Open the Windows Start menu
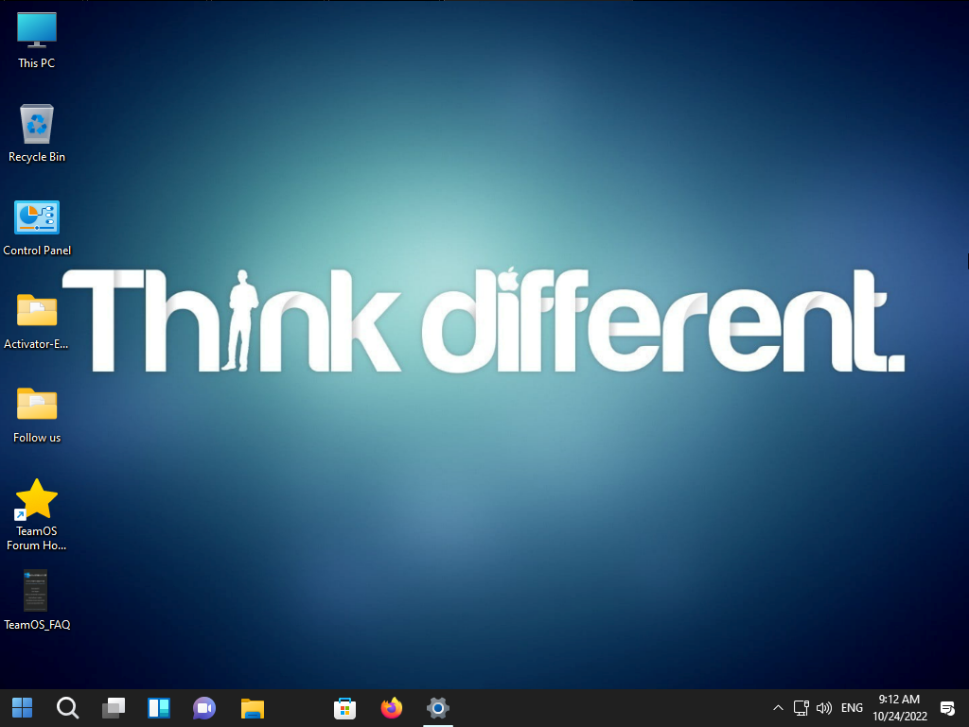Viewport: 969px width, 727px height. point(23,708)
